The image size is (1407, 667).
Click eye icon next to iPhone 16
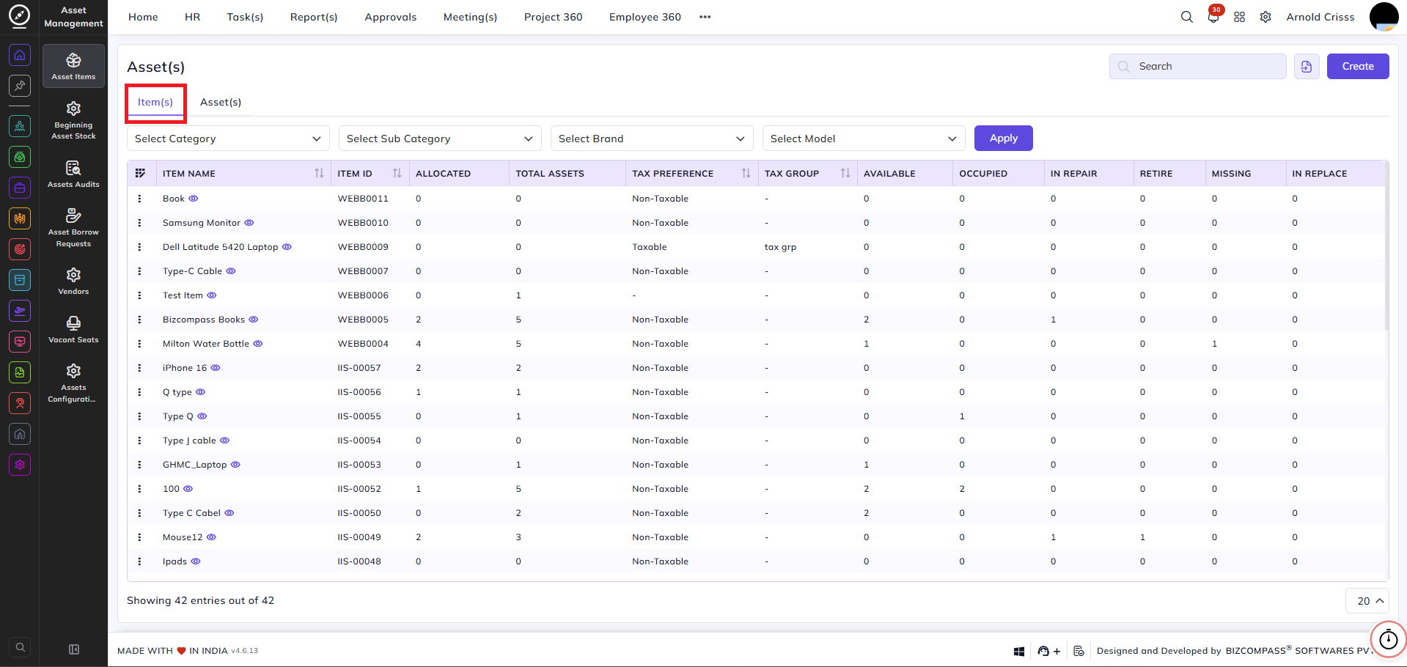(x=216, y=368)
